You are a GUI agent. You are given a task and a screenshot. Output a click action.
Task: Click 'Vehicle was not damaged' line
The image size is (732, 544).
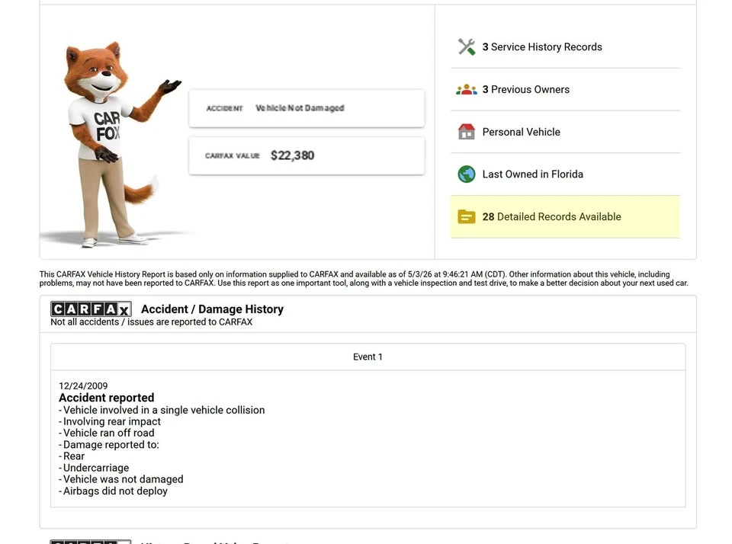pos(121,479)
